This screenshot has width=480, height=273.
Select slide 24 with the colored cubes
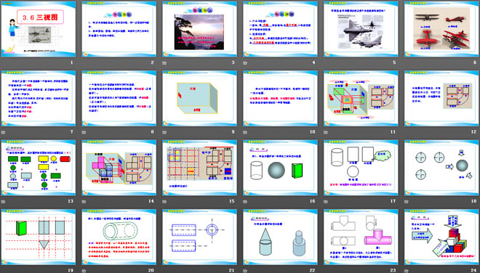441,237
